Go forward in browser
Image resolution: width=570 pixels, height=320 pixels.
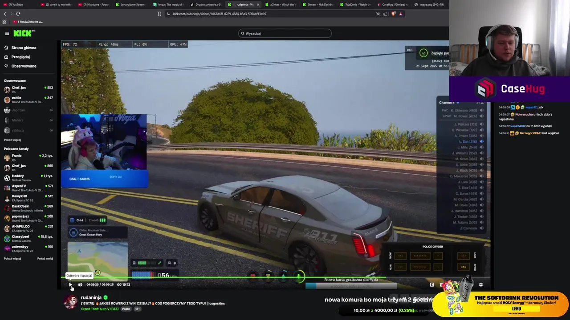(12, 14)
